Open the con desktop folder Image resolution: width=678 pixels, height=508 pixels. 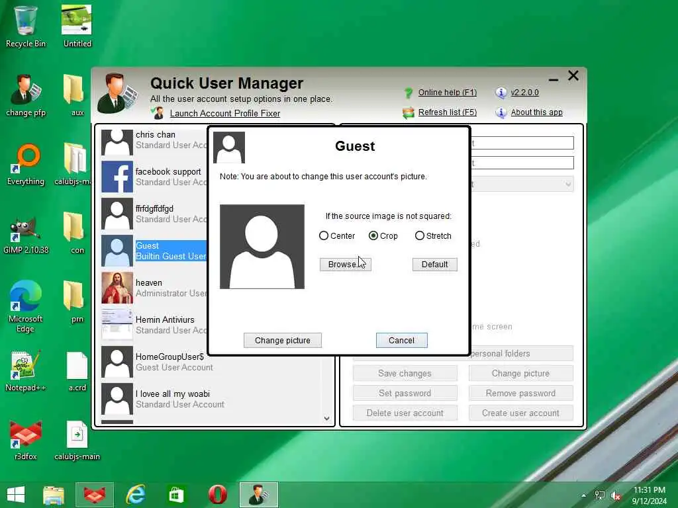73,233
